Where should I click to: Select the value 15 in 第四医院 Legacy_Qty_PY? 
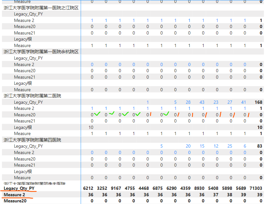tap(202, 146)
